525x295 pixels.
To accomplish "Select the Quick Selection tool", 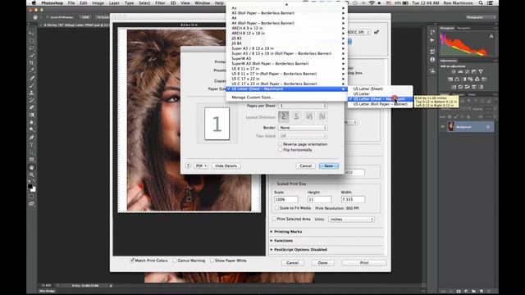I will point(31,56).
